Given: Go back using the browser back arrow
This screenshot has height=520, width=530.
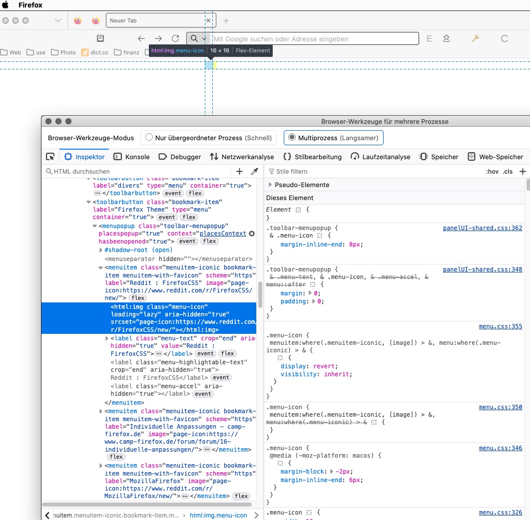Looking at the screenshot, I should click(x=141, y=38).
